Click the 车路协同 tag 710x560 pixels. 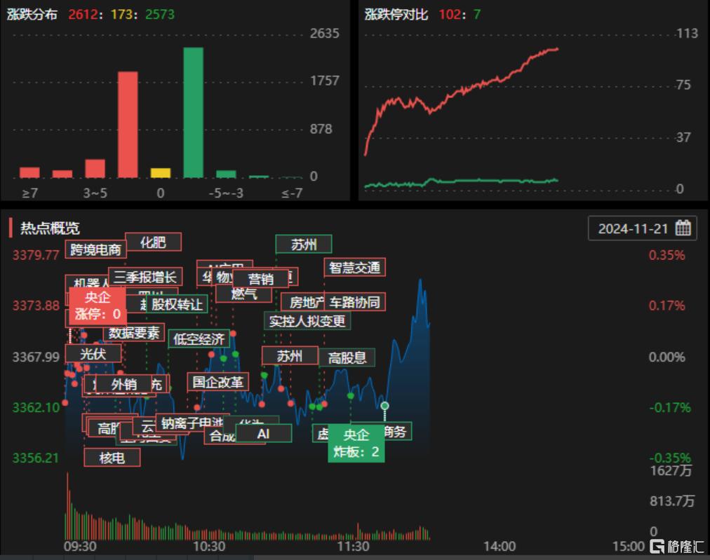[x=354, y=302]
